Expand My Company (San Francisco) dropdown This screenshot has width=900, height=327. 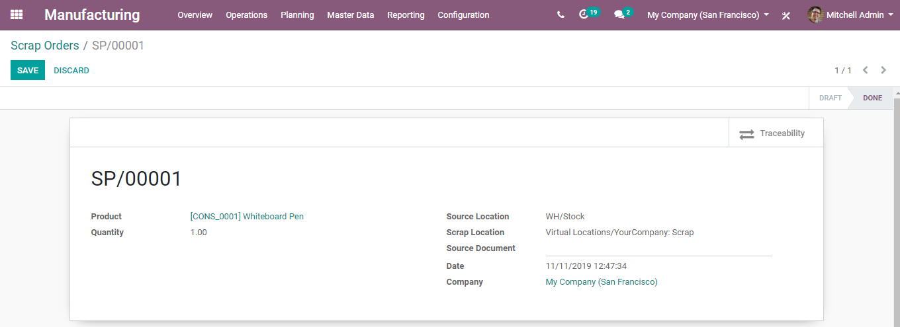pyautogui.click(x=708, y=15)
